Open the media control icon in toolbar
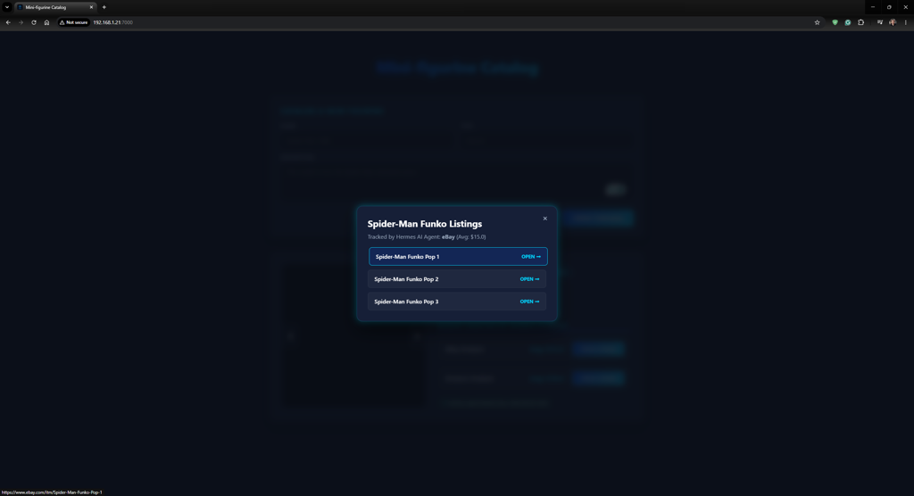The height and width of the screenshot is (496, 914). click(x=879, y=22)
